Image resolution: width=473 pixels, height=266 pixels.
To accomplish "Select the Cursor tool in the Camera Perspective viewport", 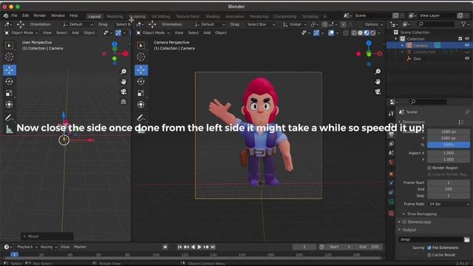I will [141, 57].
